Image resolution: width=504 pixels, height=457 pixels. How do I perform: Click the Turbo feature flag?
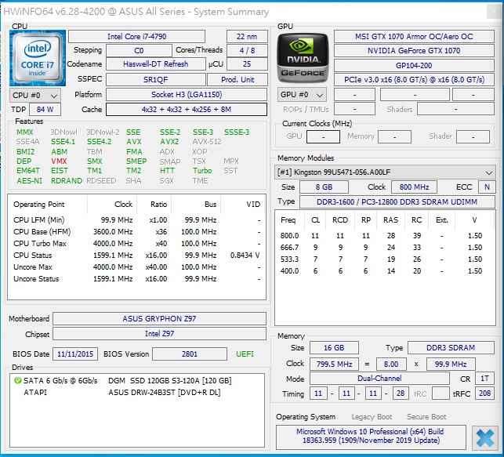(202, 171)
